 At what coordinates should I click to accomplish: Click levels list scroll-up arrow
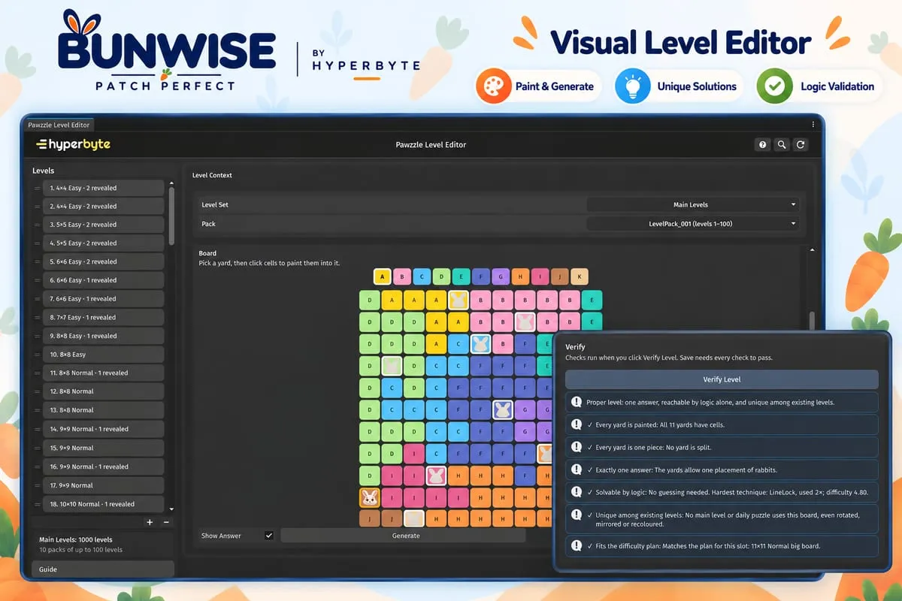[171, 183]
